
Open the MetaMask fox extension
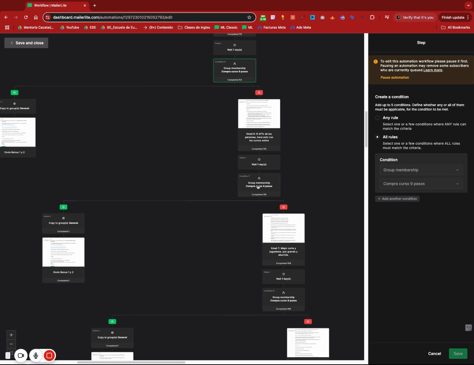click(x=332, y=17)
